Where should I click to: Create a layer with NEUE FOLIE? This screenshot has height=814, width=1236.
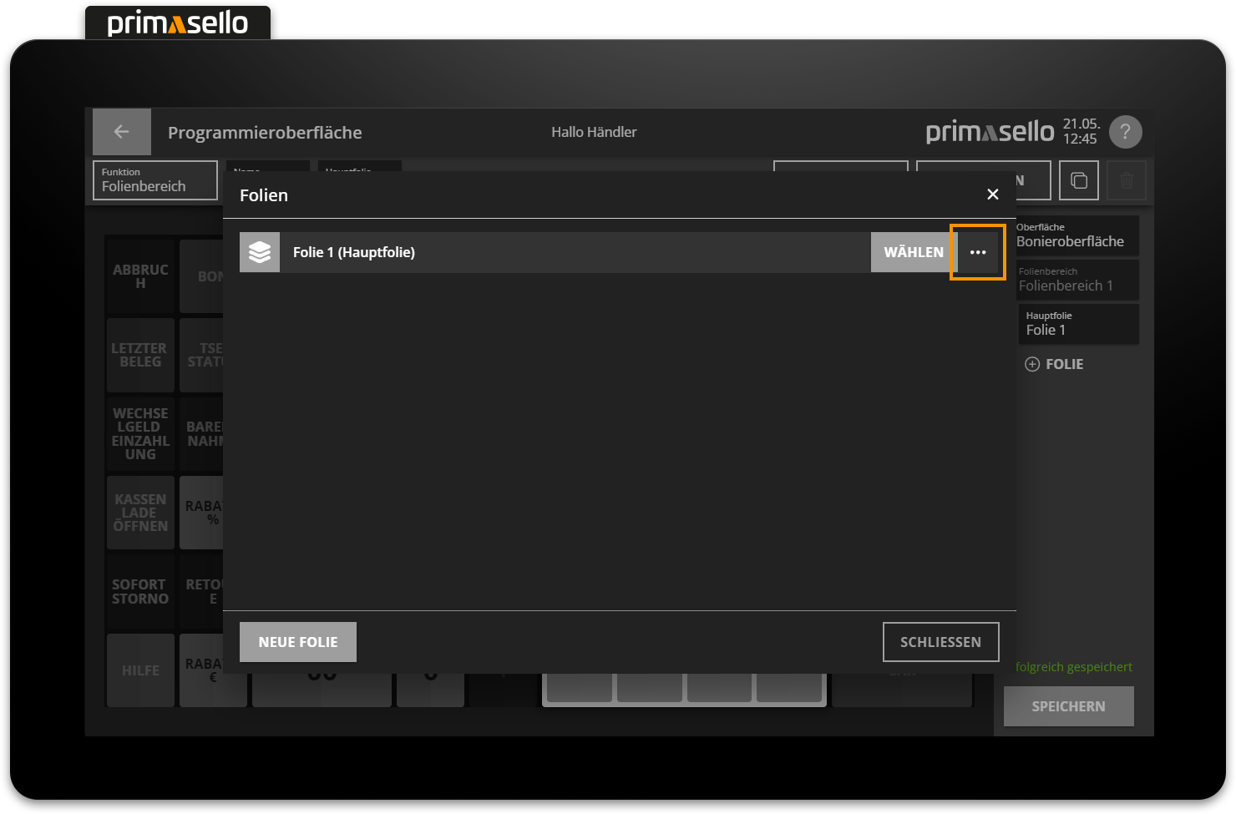tap(297, 641)
